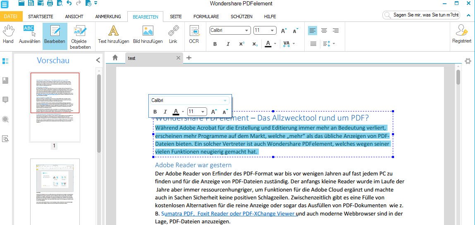Click character spacing VA icon
The width and height of the screenshot is (475, 225).
point(286,44)
